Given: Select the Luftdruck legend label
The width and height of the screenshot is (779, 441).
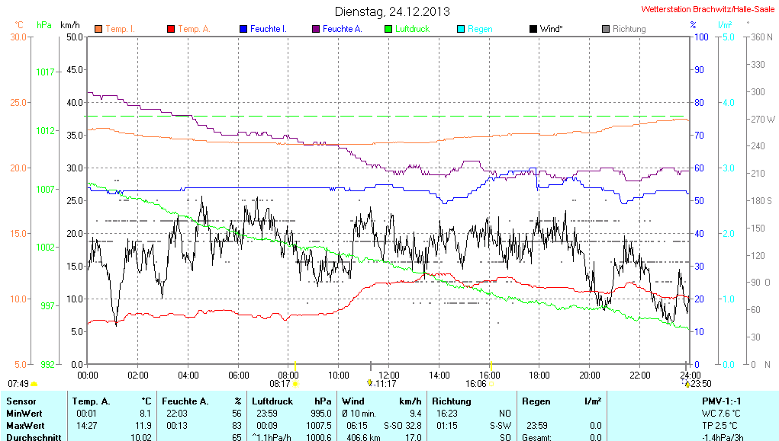Looking at the screenshot, I should coord(413,29).
